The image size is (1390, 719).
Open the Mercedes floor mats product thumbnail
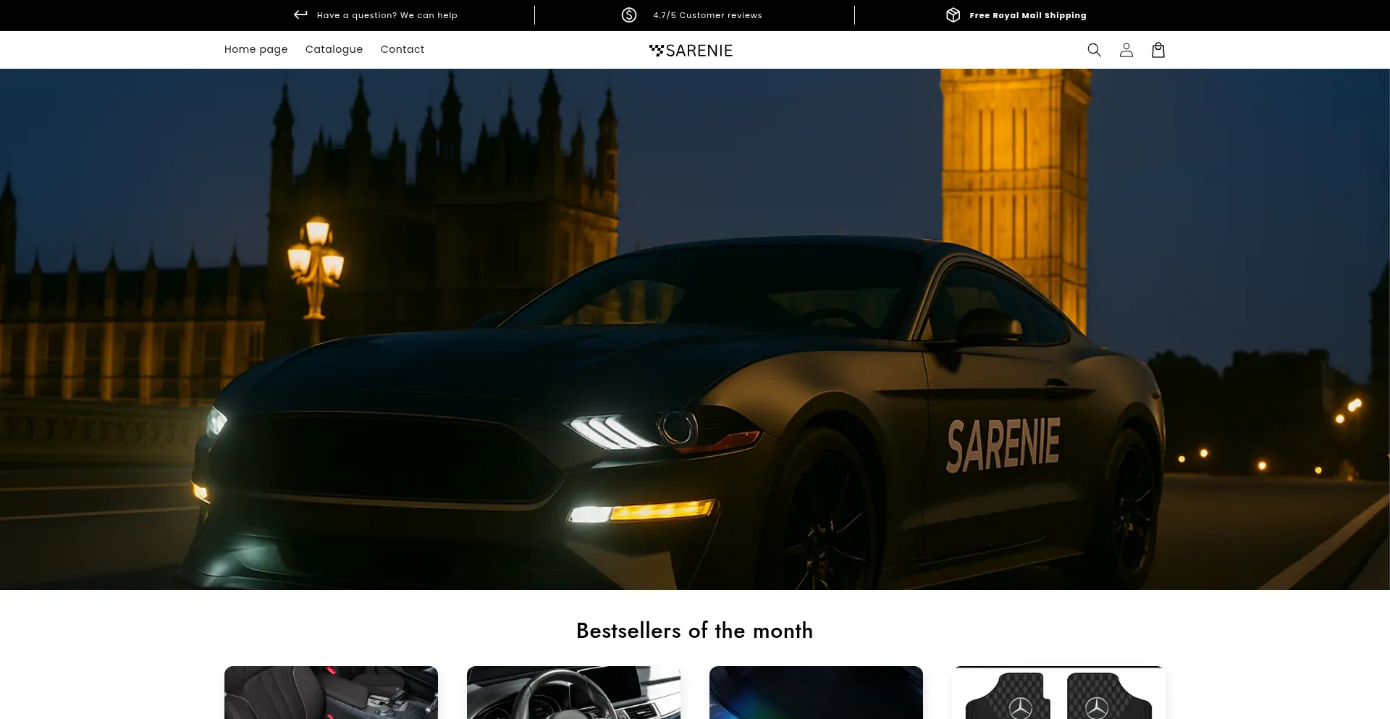1058,693
